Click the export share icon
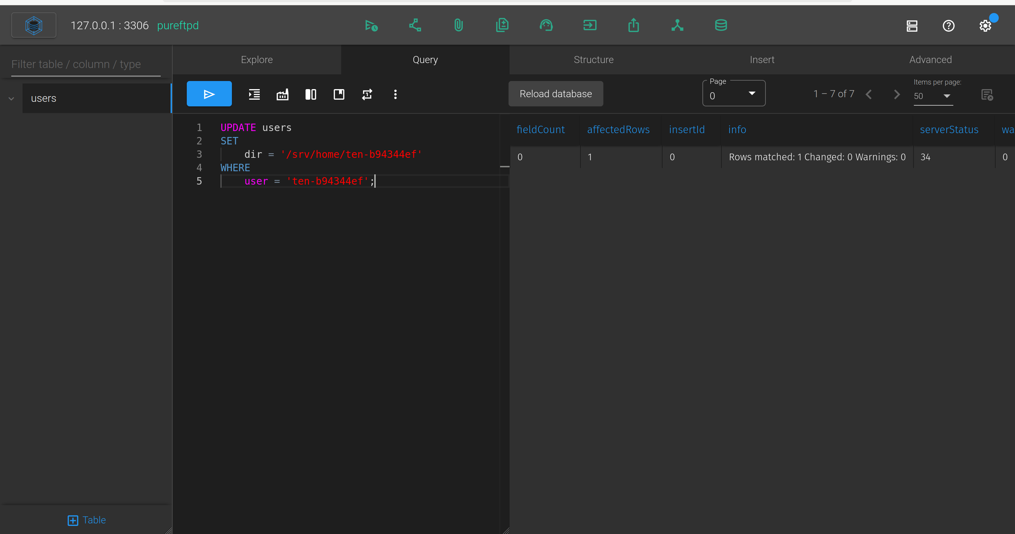This screenshot has height=534, width=1015. point(634,26)
